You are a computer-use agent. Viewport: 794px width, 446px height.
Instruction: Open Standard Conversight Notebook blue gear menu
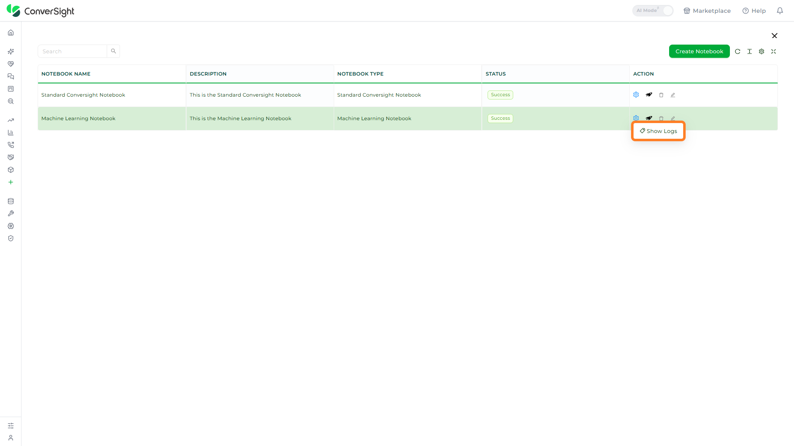(636, 95)
